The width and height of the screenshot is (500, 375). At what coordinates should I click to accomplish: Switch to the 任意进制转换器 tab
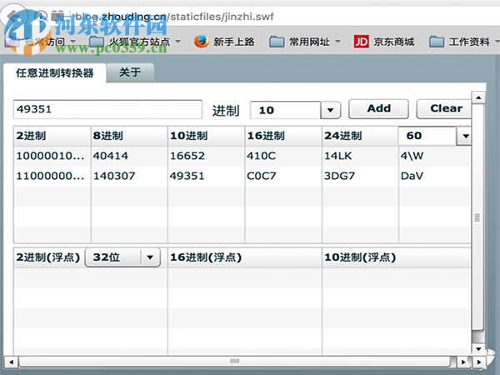coord(55,73)
